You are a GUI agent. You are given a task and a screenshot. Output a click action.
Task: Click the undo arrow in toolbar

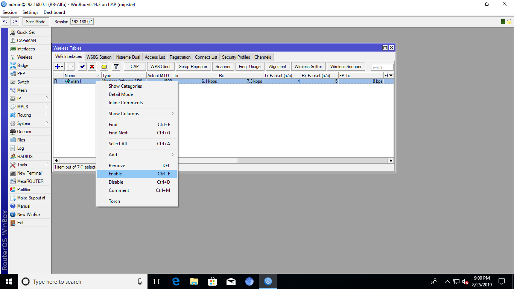tap(5, 22)
